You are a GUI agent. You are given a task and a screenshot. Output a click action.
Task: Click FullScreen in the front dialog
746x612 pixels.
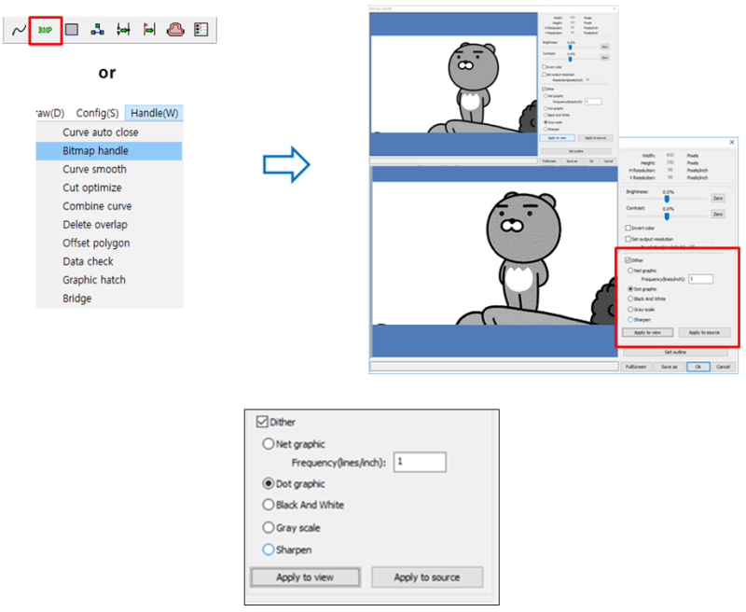(x=636, y=367)
